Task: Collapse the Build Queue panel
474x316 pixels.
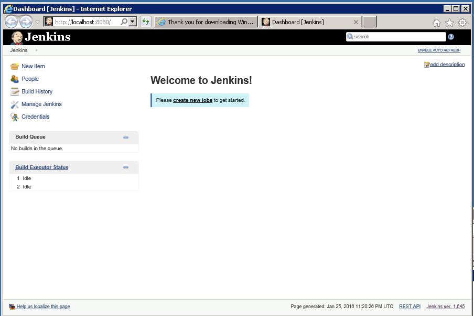Action: click(x=125, y=137)
